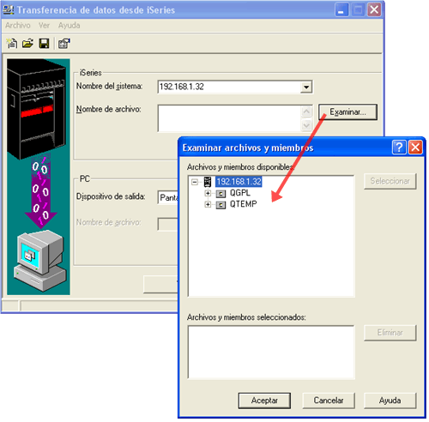
Task: Click the QTEMP library icon
Action: click(x=221, y=205)
